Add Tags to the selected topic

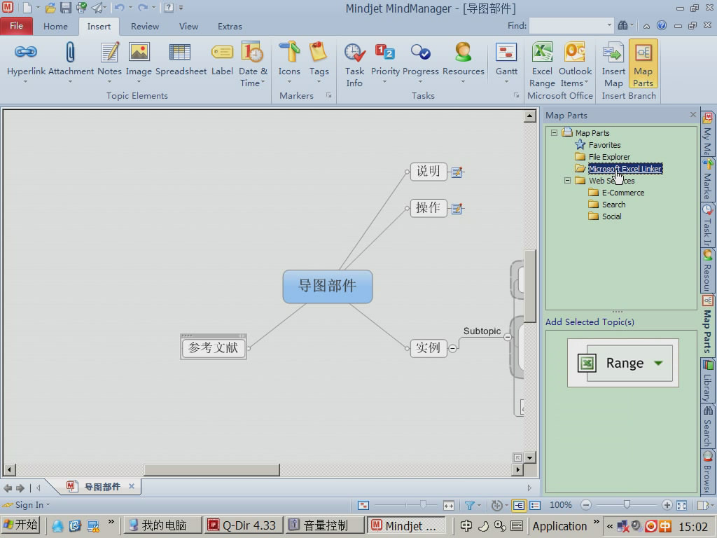pos(319,63)
